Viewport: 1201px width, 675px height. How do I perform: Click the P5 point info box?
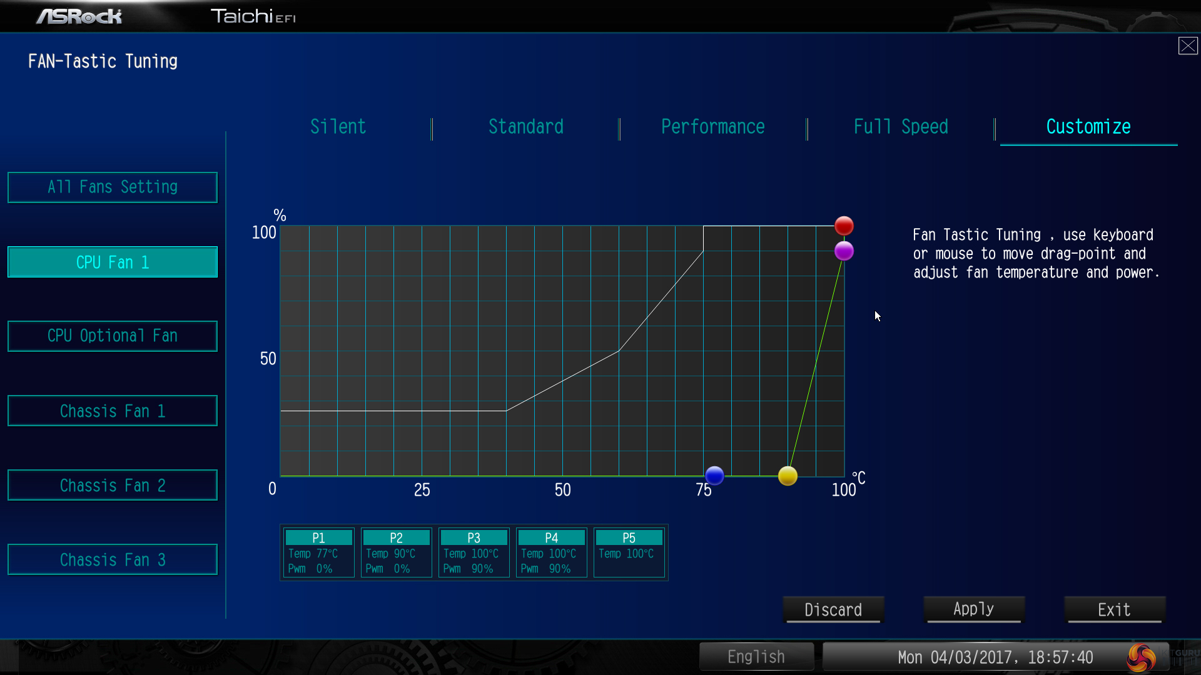[x=629, y=552]
